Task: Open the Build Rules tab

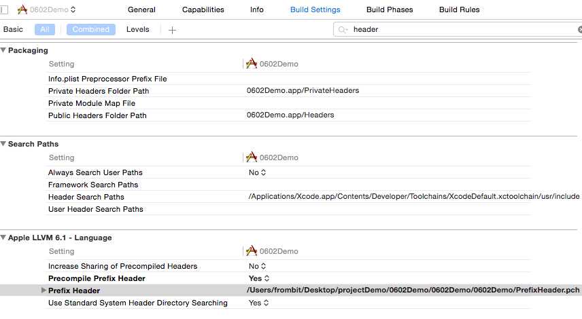Action: pyautogui.click(x=459, y=10)
